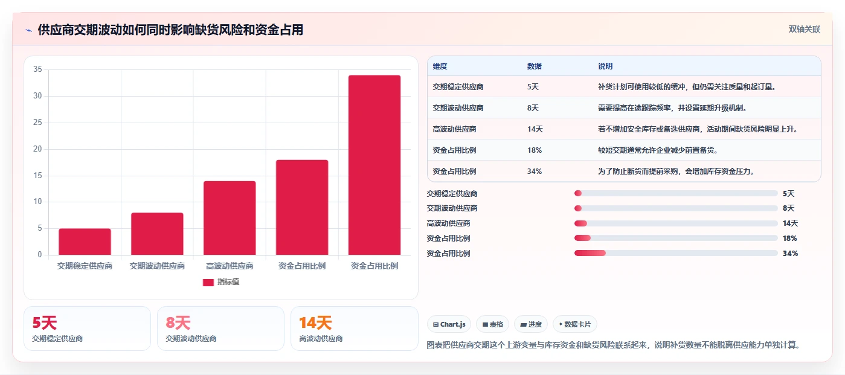Click the 交期波动供应商 label in the progress list
The width and height of the screenshot is (845, 375).
(452, 208)
